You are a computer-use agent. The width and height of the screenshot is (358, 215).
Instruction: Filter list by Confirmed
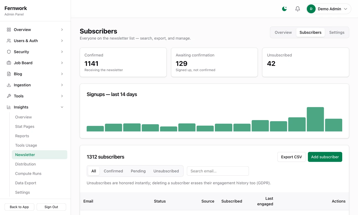113,171
